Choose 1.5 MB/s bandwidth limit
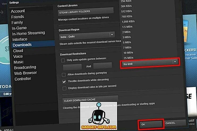197x131 pixels. click(x=127, y=27)
